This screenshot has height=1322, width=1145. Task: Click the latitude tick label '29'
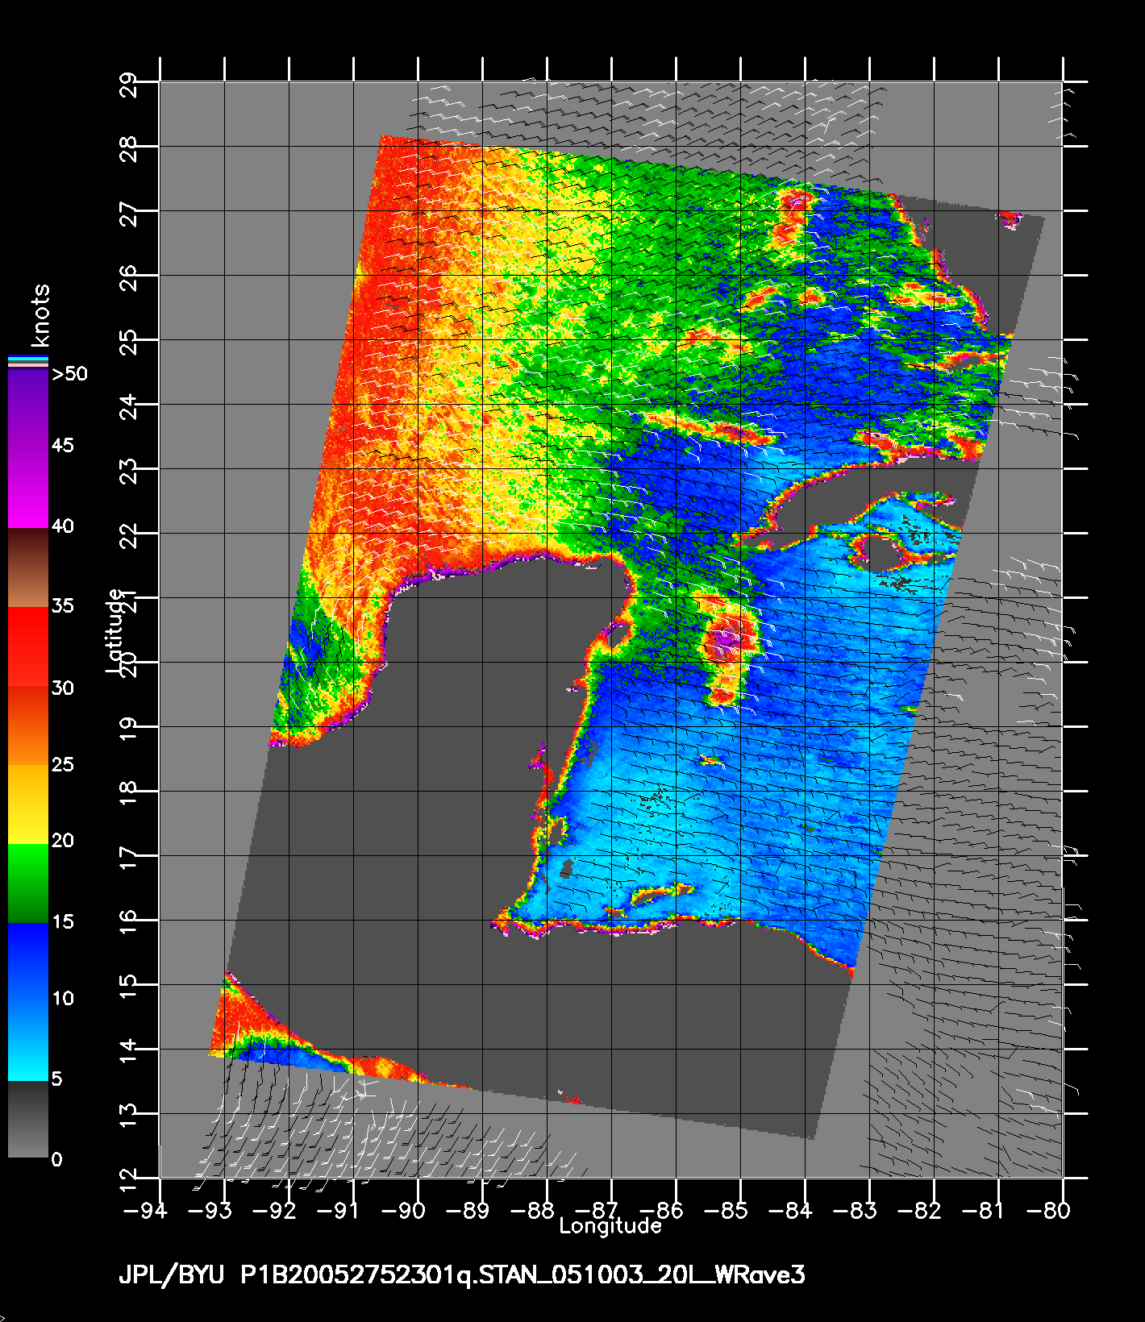(x=129, y=83)
